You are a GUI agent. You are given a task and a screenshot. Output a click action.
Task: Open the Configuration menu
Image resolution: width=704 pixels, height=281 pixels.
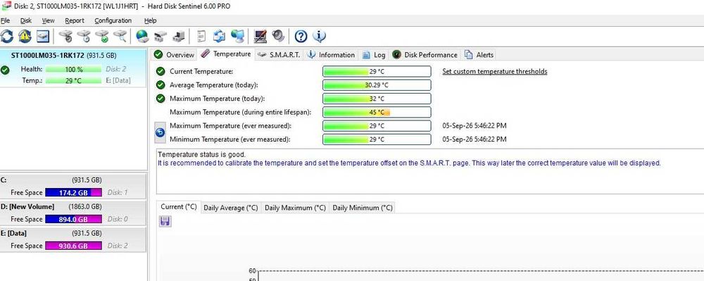tap(113, 20)
